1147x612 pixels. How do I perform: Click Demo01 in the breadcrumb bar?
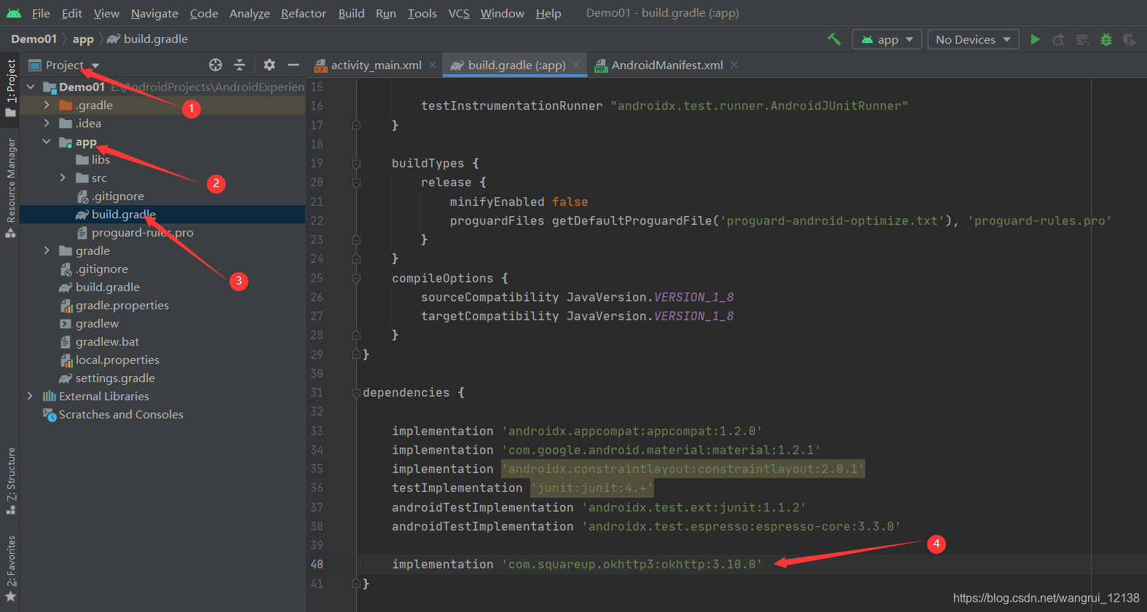[x=33, y=39]
